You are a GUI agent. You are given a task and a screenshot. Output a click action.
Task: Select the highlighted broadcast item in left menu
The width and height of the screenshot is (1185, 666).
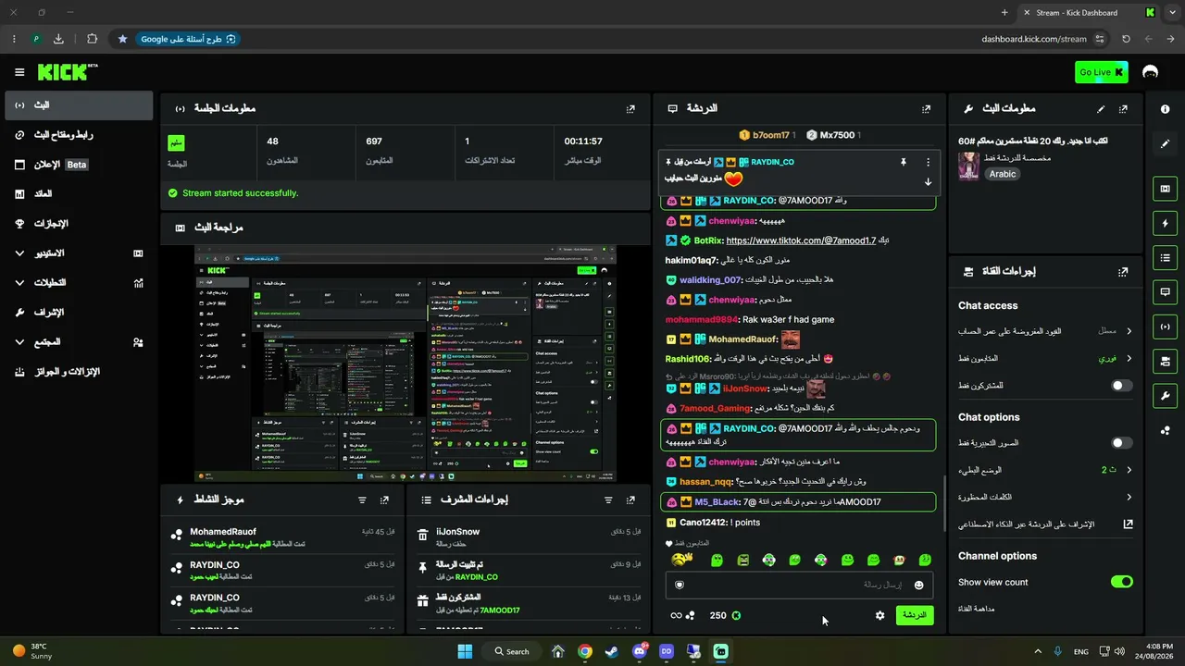click(78, 105)
